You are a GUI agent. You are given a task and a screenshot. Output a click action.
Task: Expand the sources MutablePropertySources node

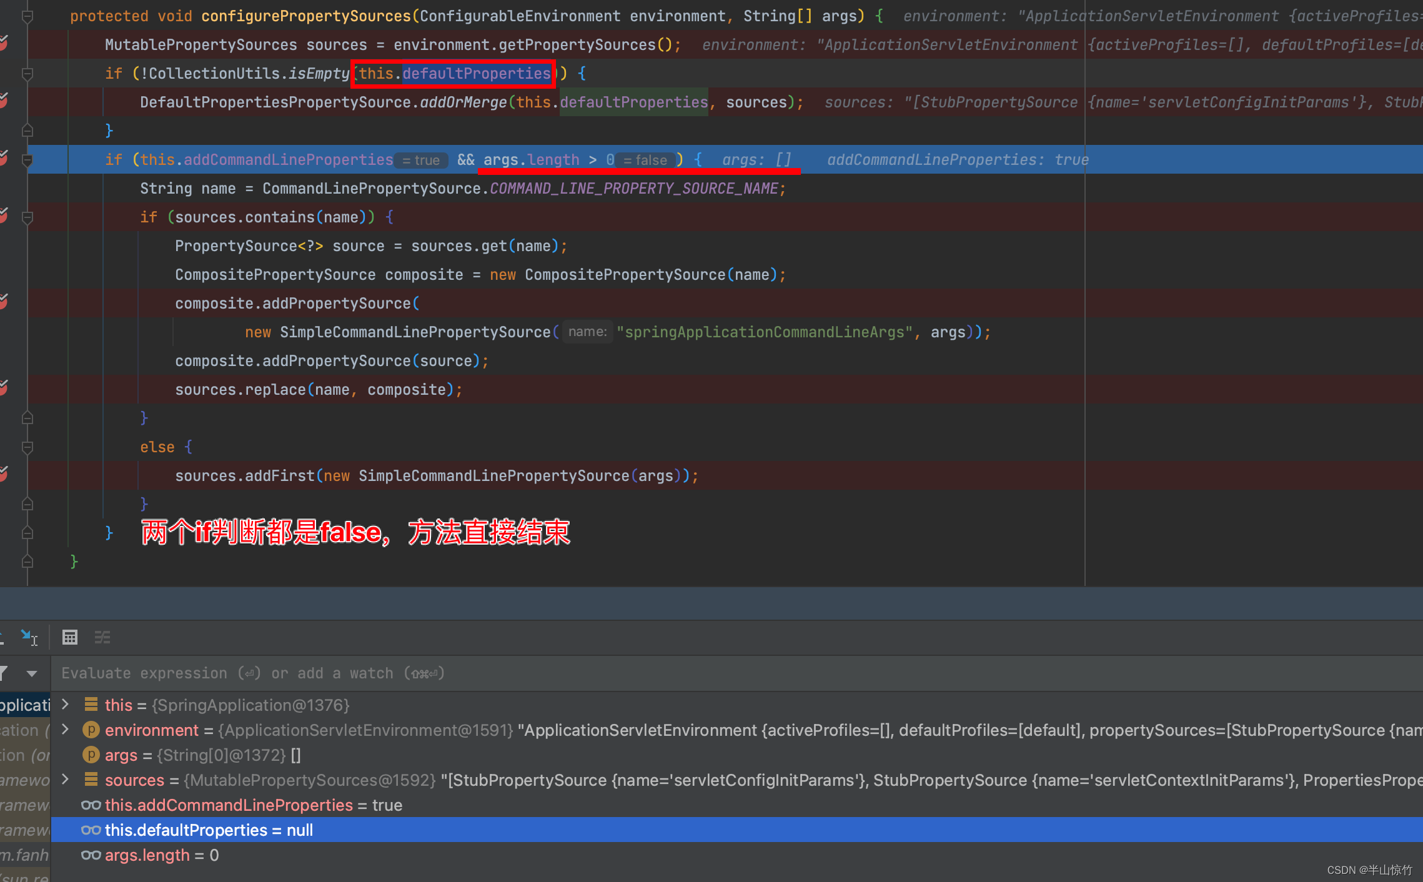coord(65,780)
